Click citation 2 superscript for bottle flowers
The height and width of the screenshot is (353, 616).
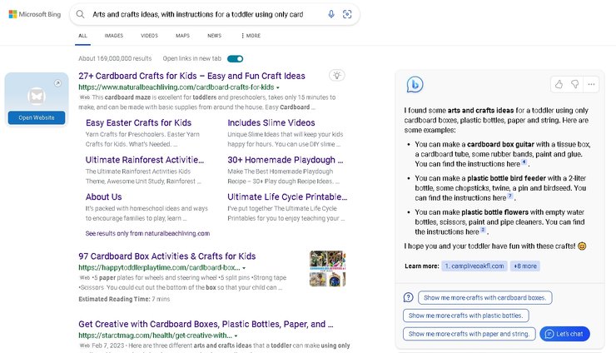coord(483,230)
